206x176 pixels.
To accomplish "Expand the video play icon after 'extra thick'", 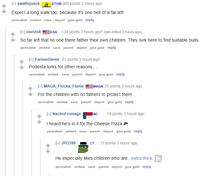I will (158, 159).
